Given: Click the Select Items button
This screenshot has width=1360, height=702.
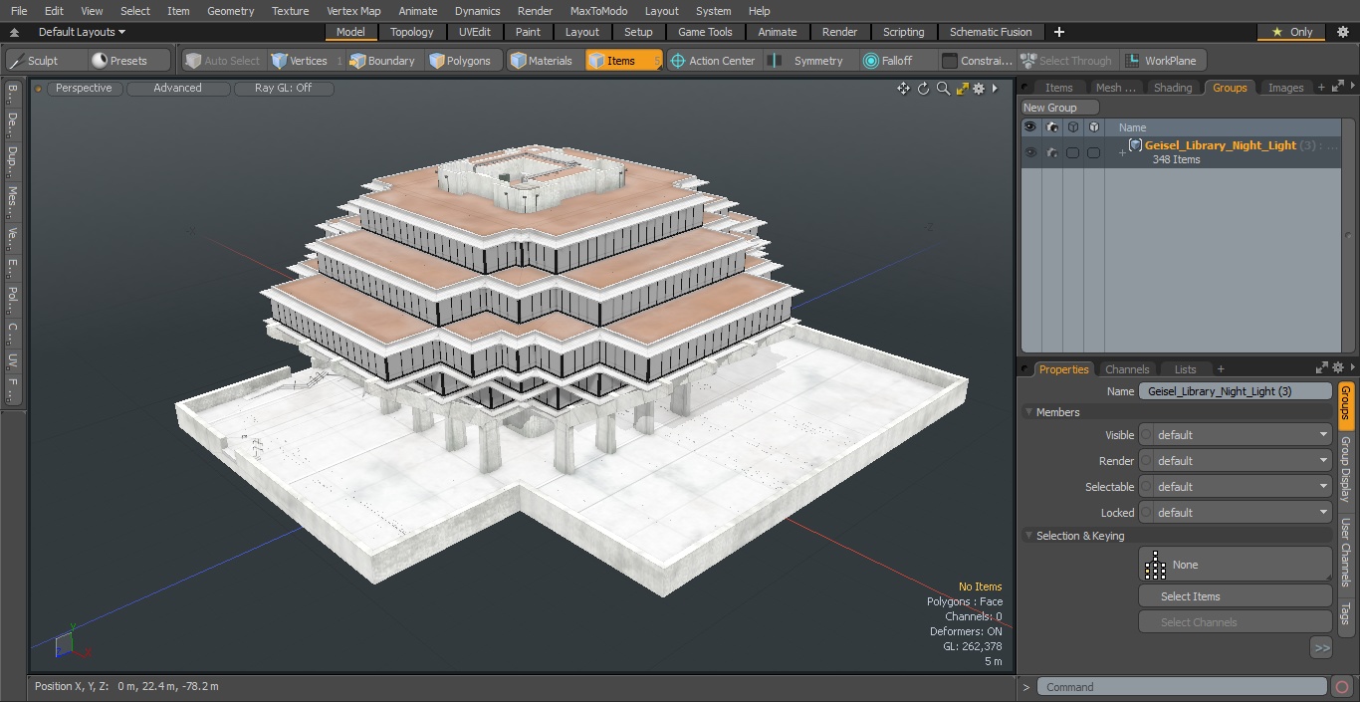Looking at the screenshot, I should click(1235, 596).
